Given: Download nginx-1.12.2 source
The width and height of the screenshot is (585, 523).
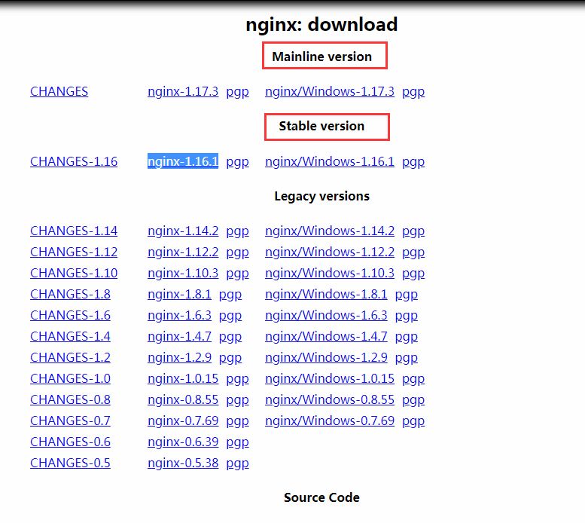Looking at the screenshot, I should click(x=183, y=252).
